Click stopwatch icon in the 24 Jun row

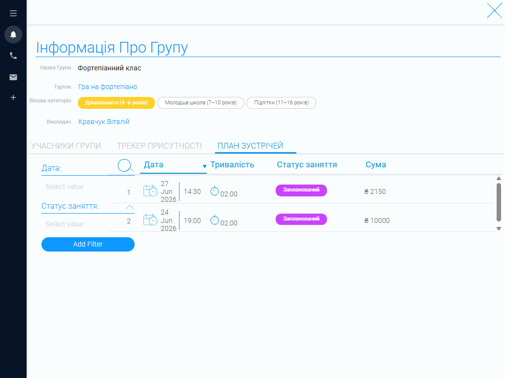(215, 220)
